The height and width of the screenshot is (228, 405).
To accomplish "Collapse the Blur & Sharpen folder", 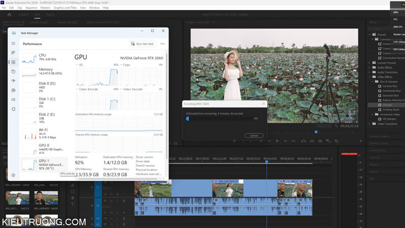I will tap(373, 82).
